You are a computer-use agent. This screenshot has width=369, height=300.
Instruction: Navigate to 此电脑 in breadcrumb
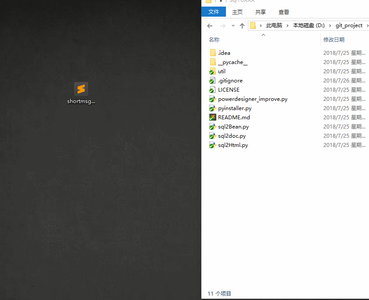pos(274,25)
